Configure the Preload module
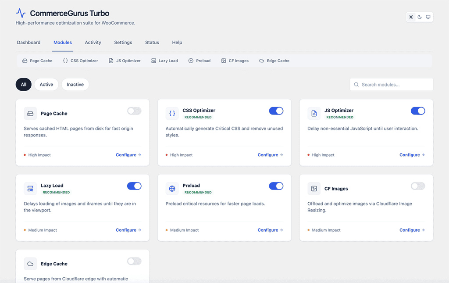The width and height of the screenshot is (449, 283). (x=270, y=230)
